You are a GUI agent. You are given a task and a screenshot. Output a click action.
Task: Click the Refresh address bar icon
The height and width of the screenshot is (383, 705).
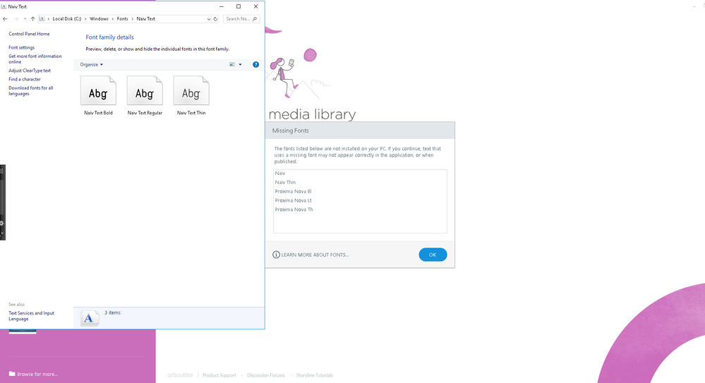click(215, 19)
